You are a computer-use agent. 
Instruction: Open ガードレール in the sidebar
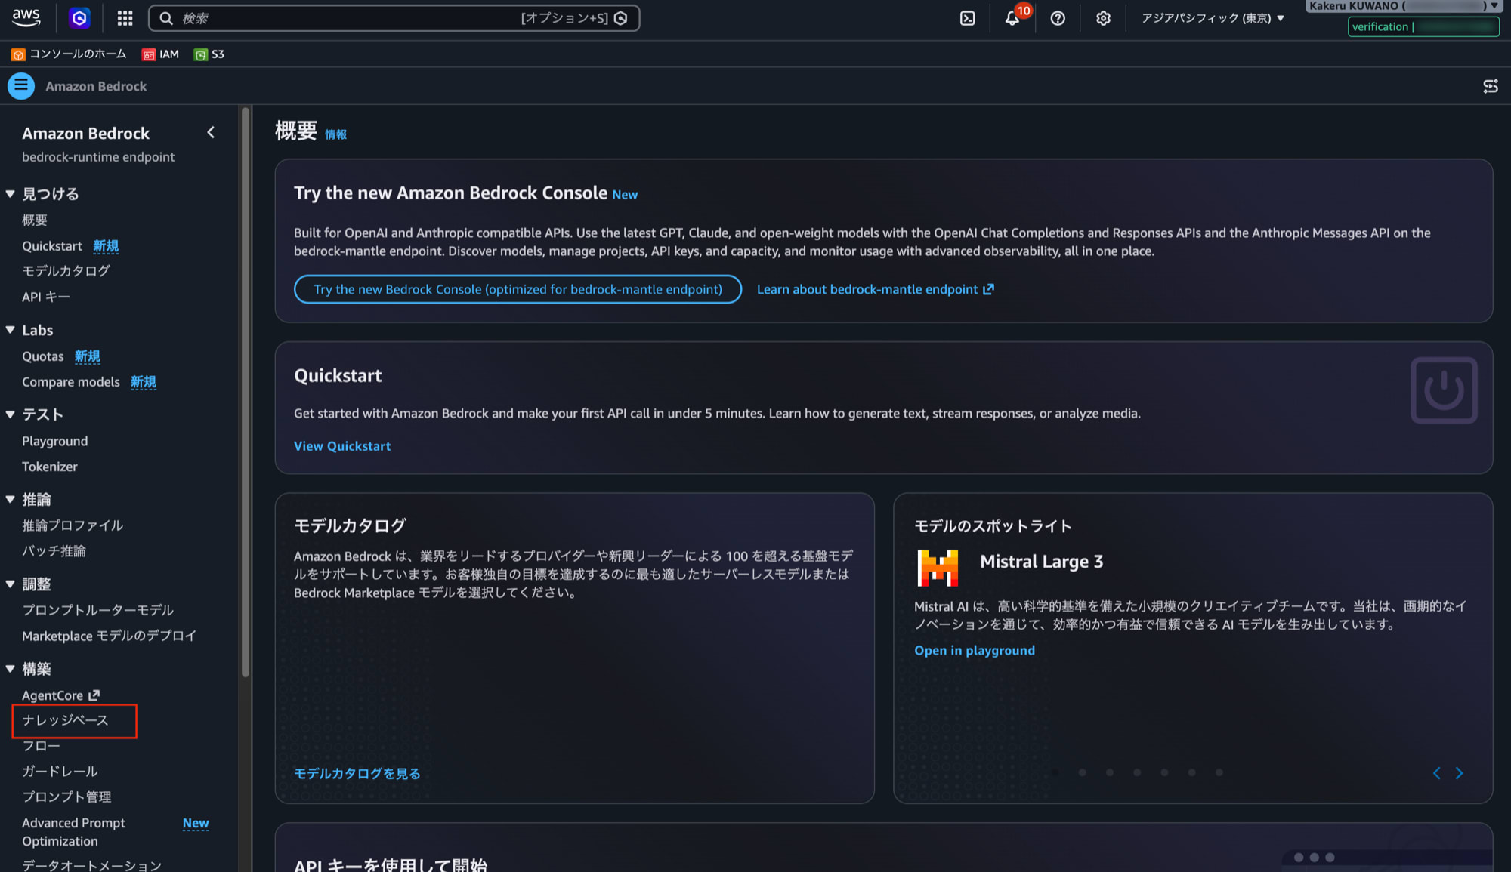point(60,772)
